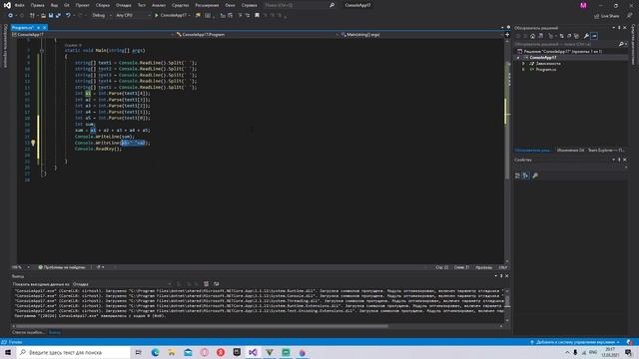
Task: Expand the Зависимости node
Action: (x=523, y=64)
